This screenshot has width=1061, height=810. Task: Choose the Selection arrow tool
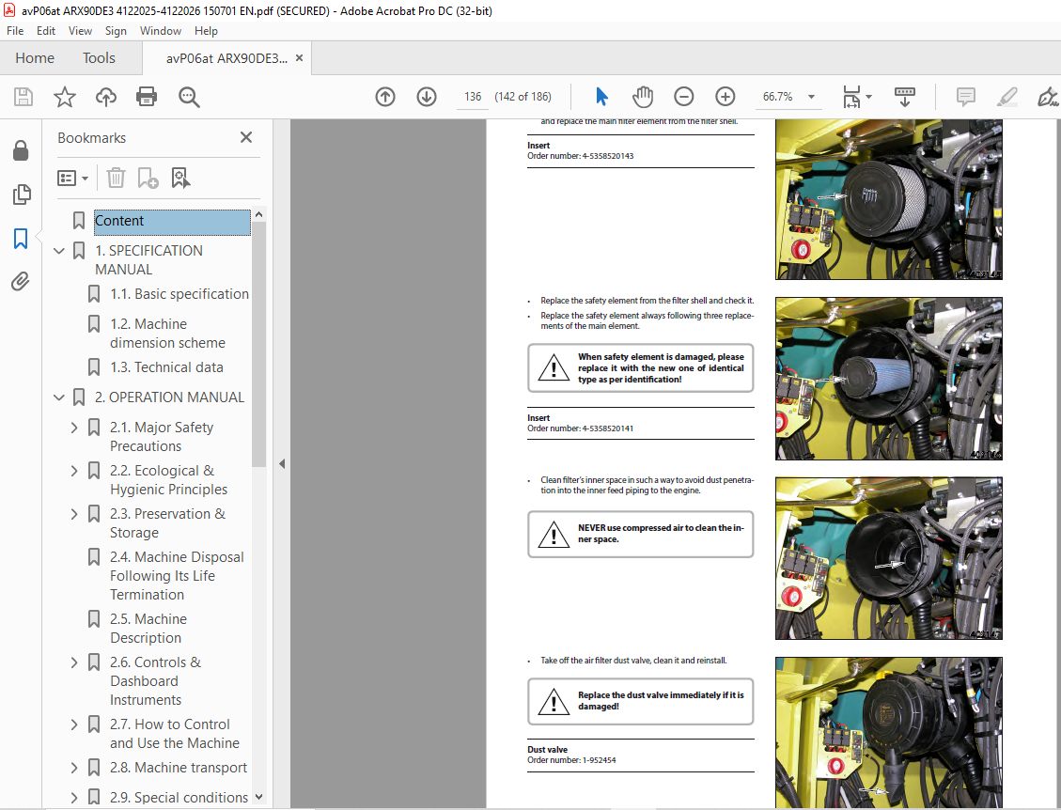click(601, 97)
